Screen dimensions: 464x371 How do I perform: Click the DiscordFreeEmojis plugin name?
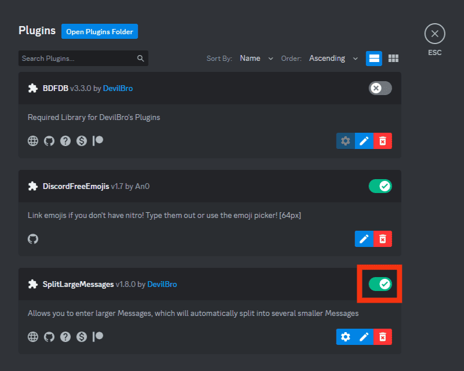[76, 187]
